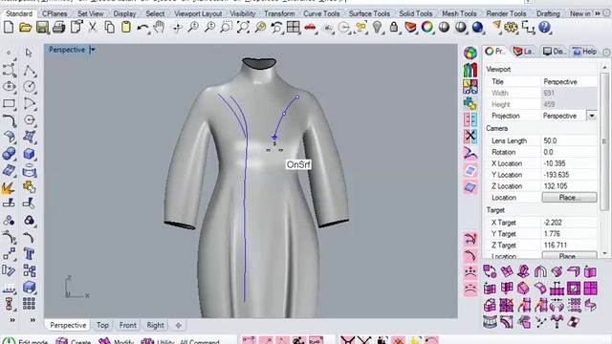Open the Help panel tab
Viewport: 612px width, 344px height.
click(584, 52)
